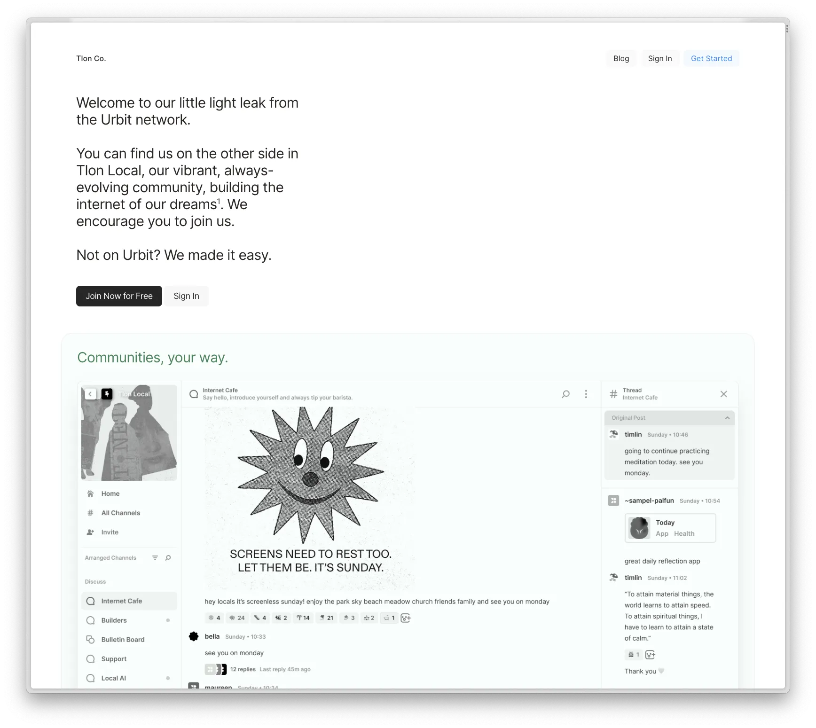
Task: Click the Tlon Local group cover image
Action: coord(129,433)
